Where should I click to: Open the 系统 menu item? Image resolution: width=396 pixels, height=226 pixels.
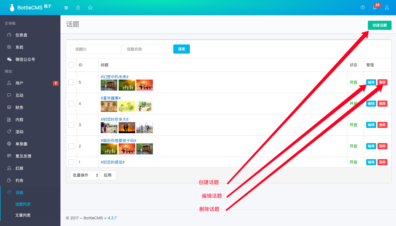30,47
